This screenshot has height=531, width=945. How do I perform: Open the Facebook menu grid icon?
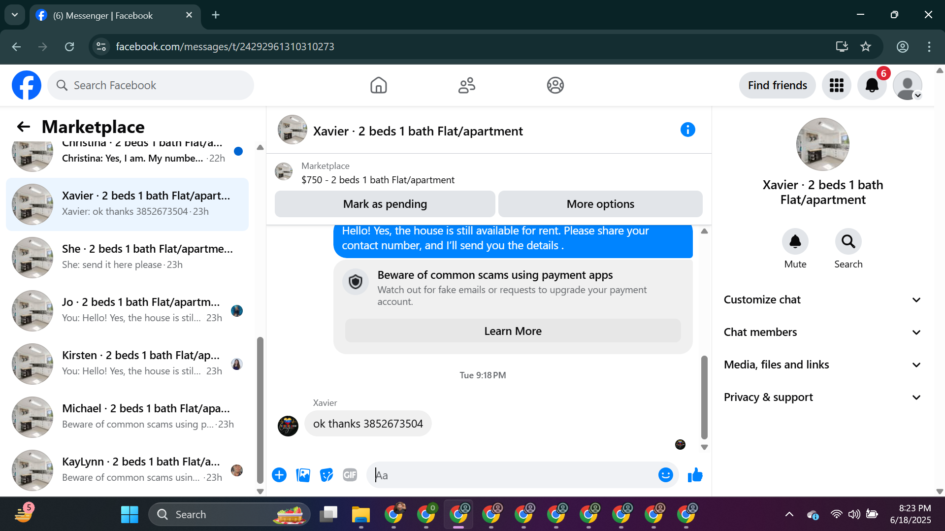point(836,85)
